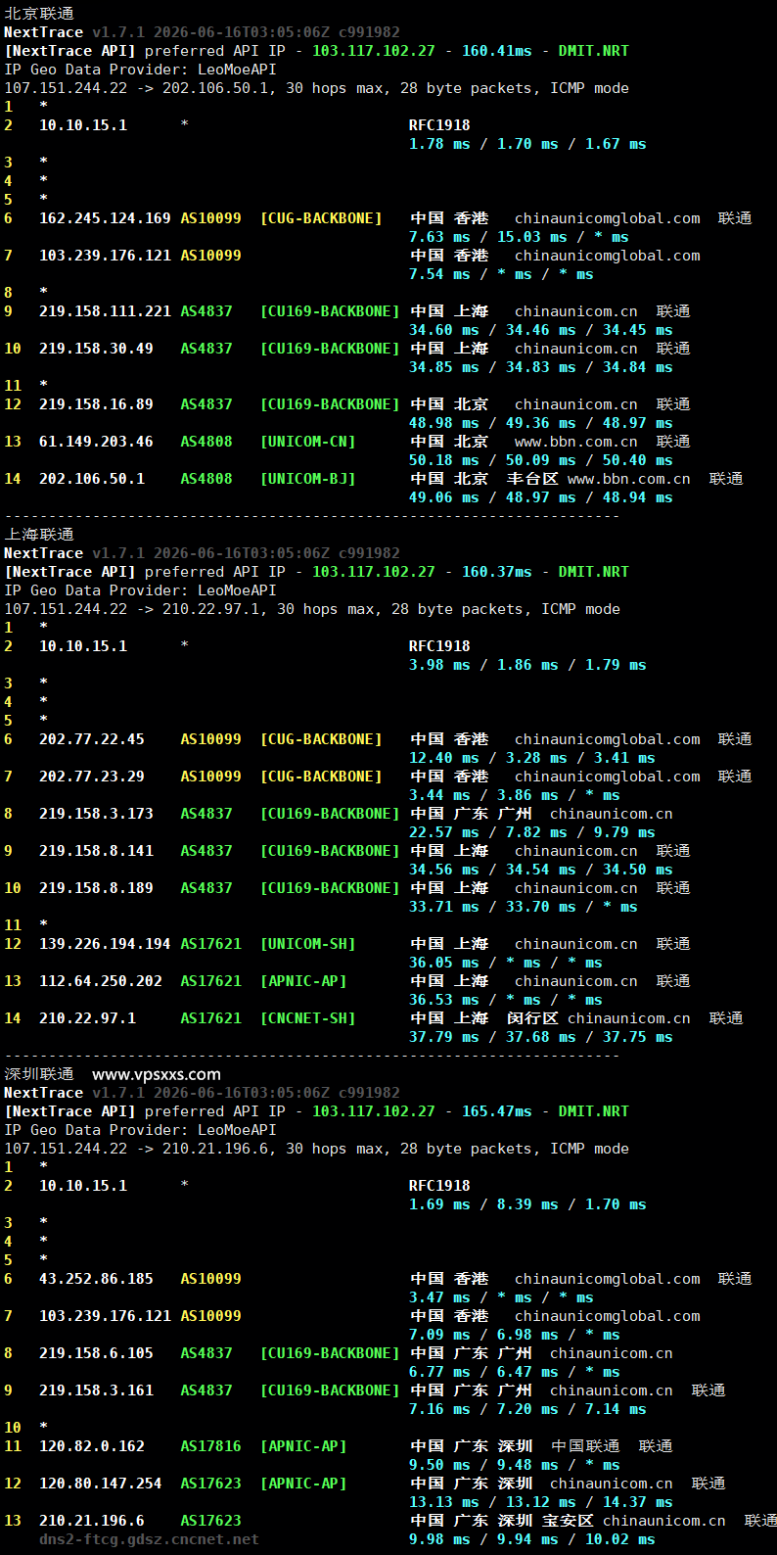
Task: Click hop IP 120.80.147.254
Action: [x=101, y=1484]
